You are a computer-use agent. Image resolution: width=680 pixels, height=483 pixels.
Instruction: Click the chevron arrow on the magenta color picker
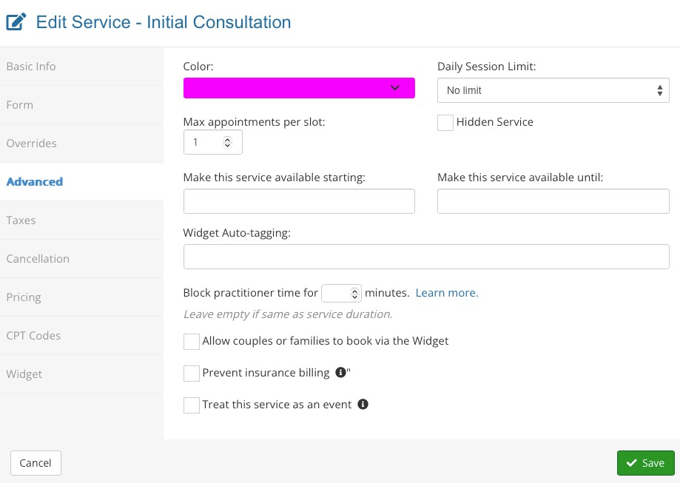[394, 87]
